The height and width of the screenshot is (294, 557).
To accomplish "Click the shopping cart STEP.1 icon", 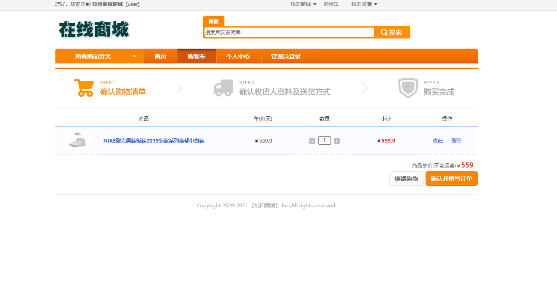I will (x=84, y=87).
